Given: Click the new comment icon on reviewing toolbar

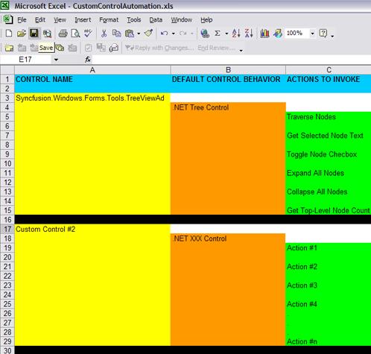Looking at the screenshot, I should (9, 48).
